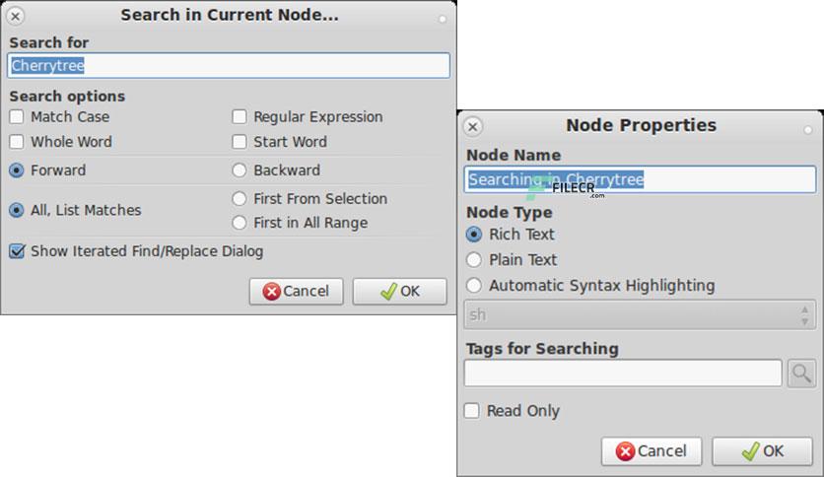Screen dimensions: 824x477
Task: Focus the Tags for Searching field
Action: [x=623, y=374]
